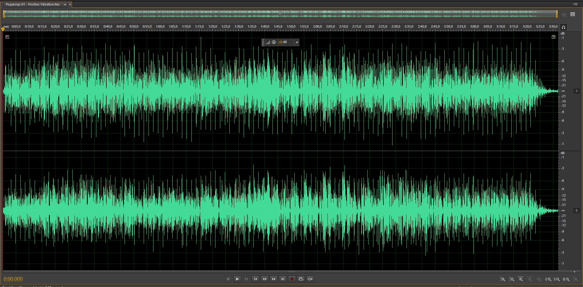Screen dimensions: 583x287
Task: Toggle channel 1 enable button
Action: point(576,91)
